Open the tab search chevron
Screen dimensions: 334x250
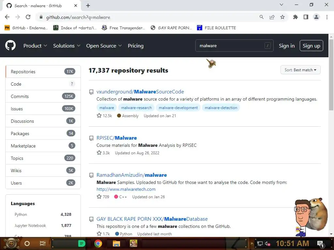281,5
